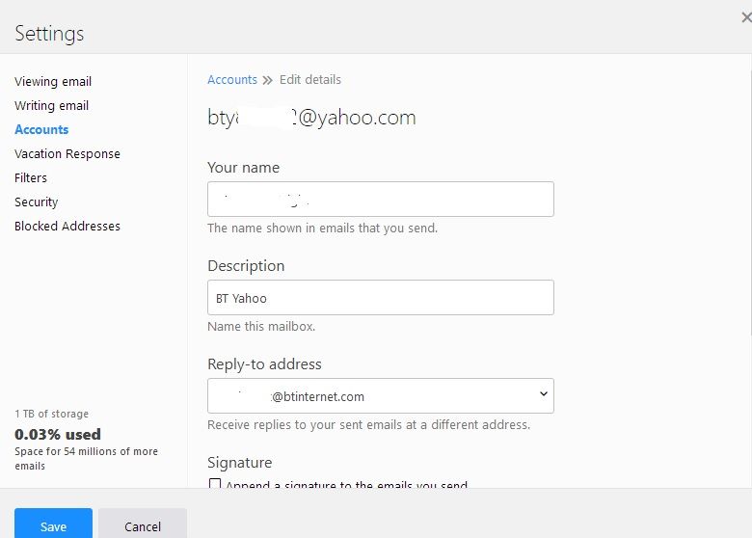
Task: Click the Edit details breadcrumb text
Action: click(310, 80)
